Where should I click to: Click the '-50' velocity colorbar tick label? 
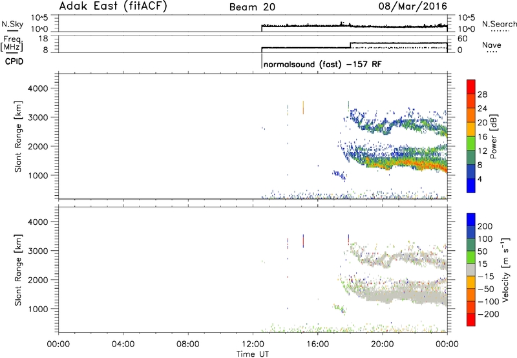(486, 289)
